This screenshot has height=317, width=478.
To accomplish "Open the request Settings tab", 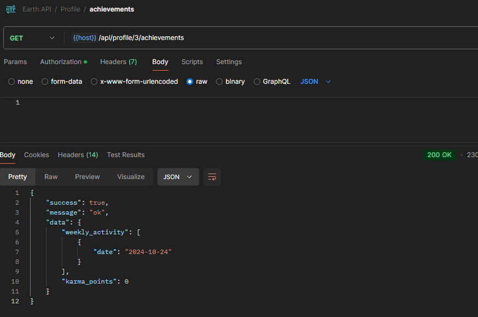I will coord(229,62).
